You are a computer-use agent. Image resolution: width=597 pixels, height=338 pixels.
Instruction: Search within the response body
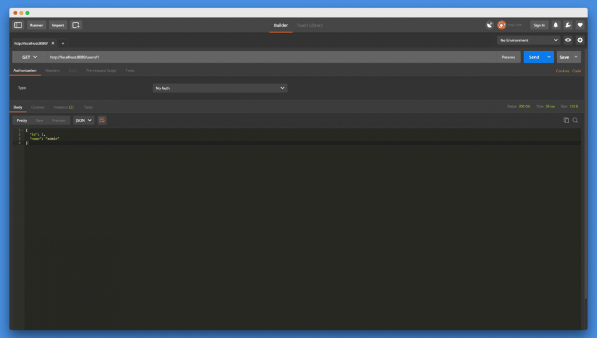coord(576,121)
